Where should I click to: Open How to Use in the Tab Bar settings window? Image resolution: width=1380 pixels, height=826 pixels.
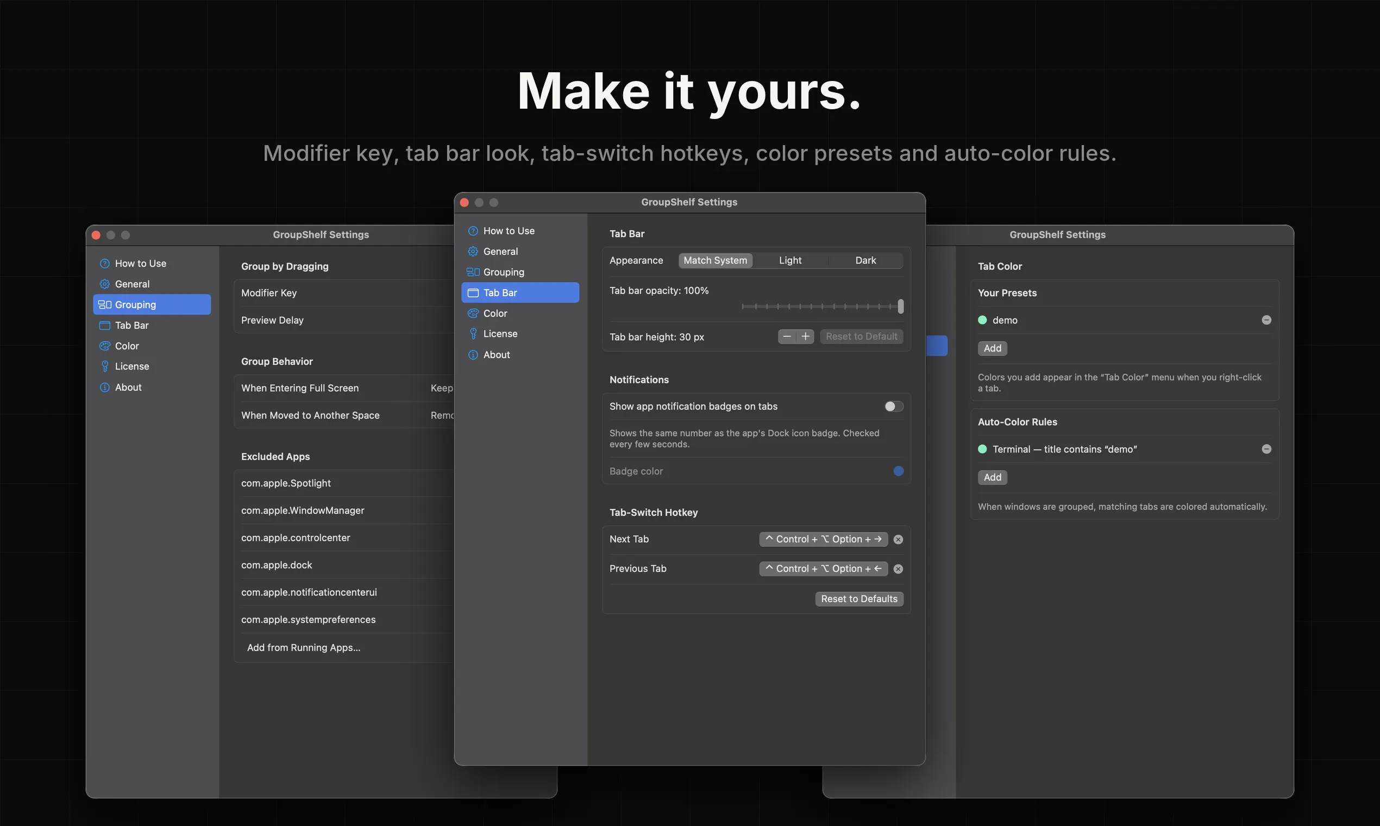tap(520, 230)
